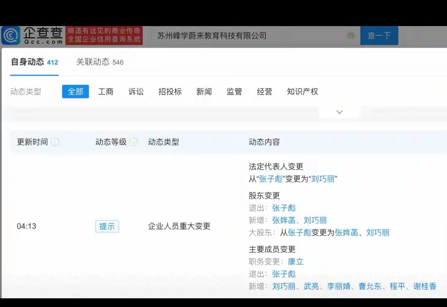Viewport: 447px width, 307px height.
Task: Click the 查一下 search button
Action: tap(379, 36)
